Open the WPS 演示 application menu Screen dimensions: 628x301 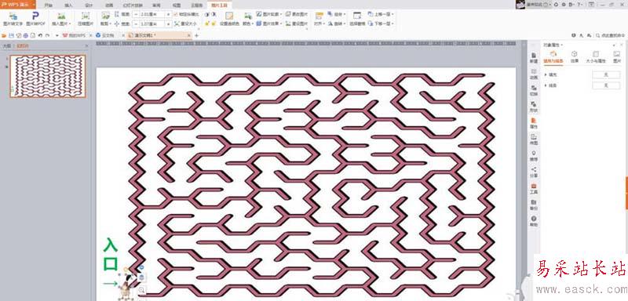[x=18, y=5]
